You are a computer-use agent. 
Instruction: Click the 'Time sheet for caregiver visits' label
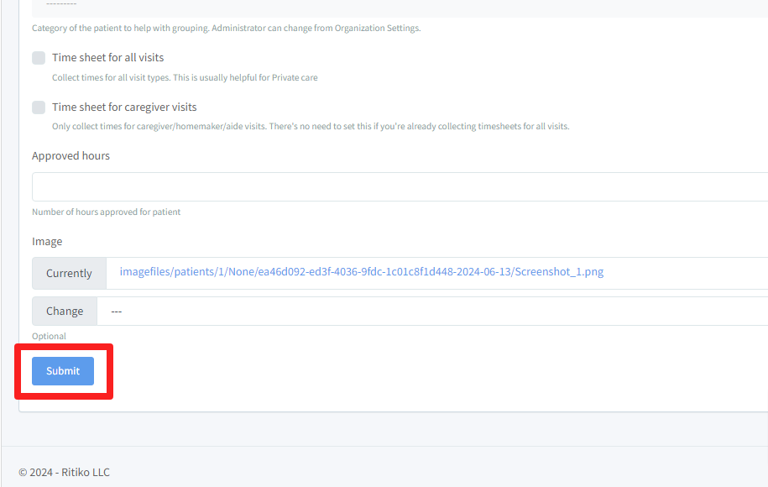click(124, 107)
